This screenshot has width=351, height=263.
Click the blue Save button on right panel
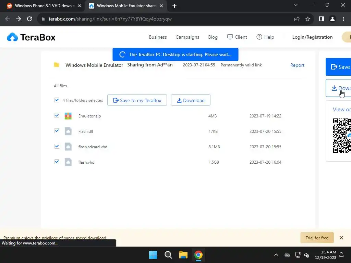[338, 67]
